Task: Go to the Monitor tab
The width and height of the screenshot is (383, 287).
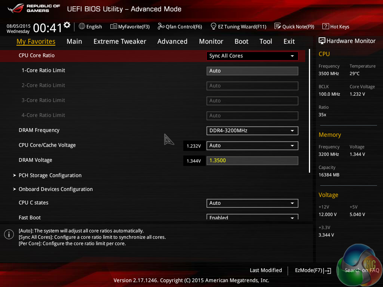Action: (x=211, y=41)
